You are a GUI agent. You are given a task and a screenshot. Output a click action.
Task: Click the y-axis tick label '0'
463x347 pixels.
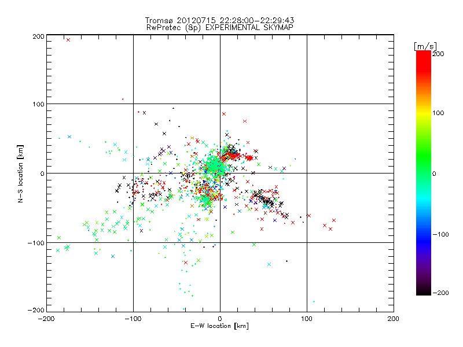(42, 173)
